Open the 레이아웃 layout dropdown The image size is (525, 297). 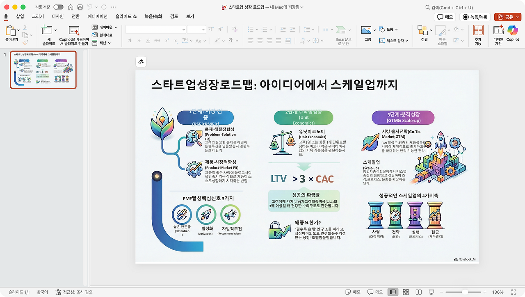105,27
